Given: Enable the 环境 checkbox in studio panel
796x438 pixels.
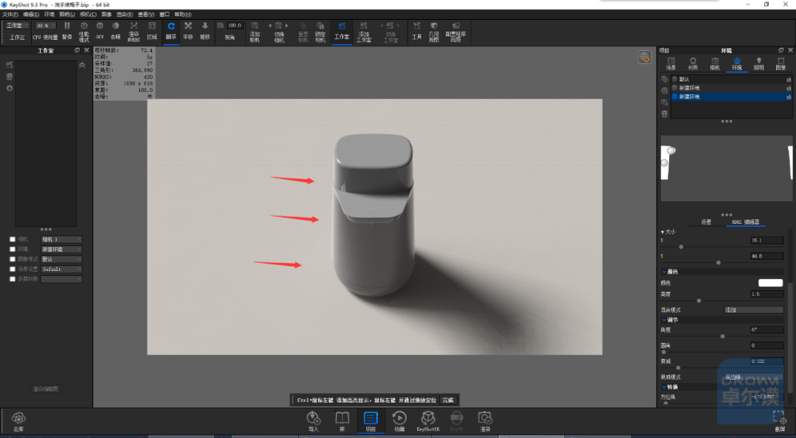Looking at the screenshot, I should [x=13, y=250].
